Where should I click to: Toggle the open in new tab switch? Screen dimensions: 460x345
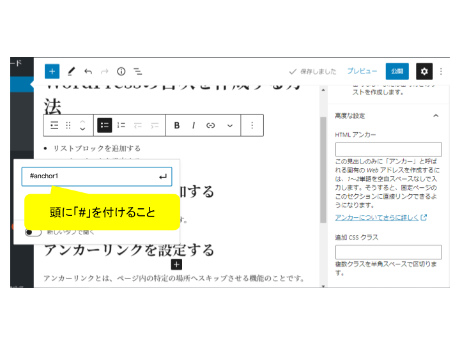[33, 232]
